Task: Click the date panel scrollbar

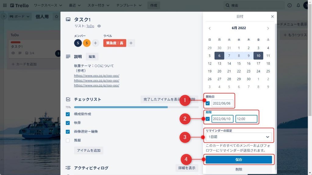Action: pyautogui.click(x=275, y=96)
